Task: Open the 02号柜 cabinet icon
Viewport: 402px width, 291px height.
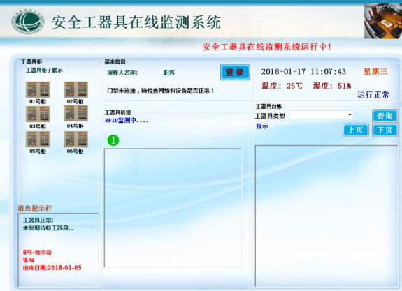Action: tap(76, 89)
